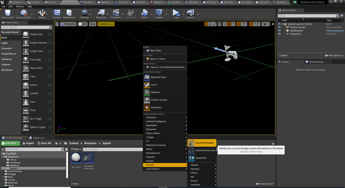Toggle rotation snapping triangle icon
This screenshot has width=345, height=188.
(239, 24)
